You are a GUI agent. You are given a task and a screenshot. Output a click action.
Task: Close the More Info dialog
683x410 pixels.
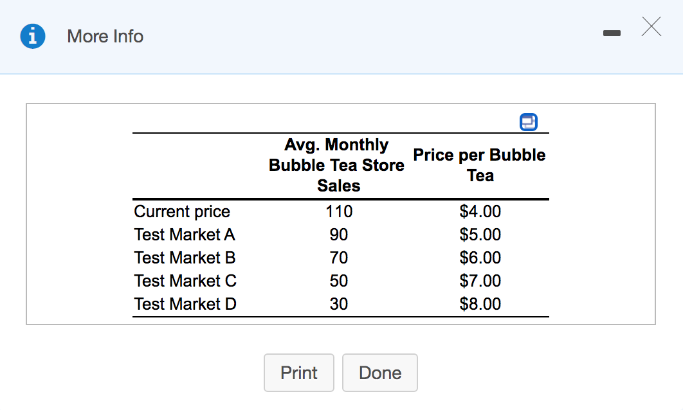click(651, 28)
